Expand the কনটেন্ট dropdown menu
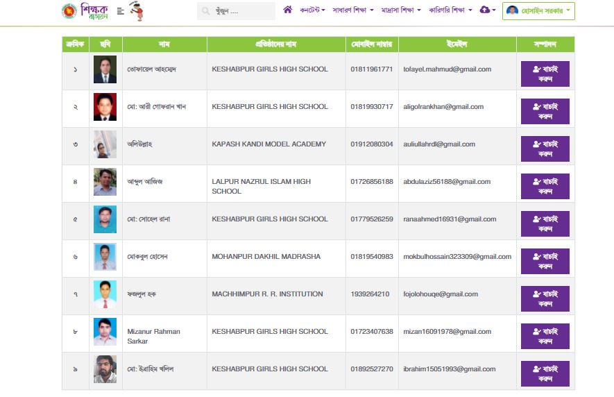 tap(312, 10)
